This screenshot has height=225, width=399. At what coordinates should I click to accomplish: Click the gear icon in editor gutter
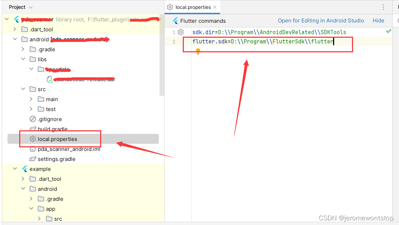pos(181,32)
